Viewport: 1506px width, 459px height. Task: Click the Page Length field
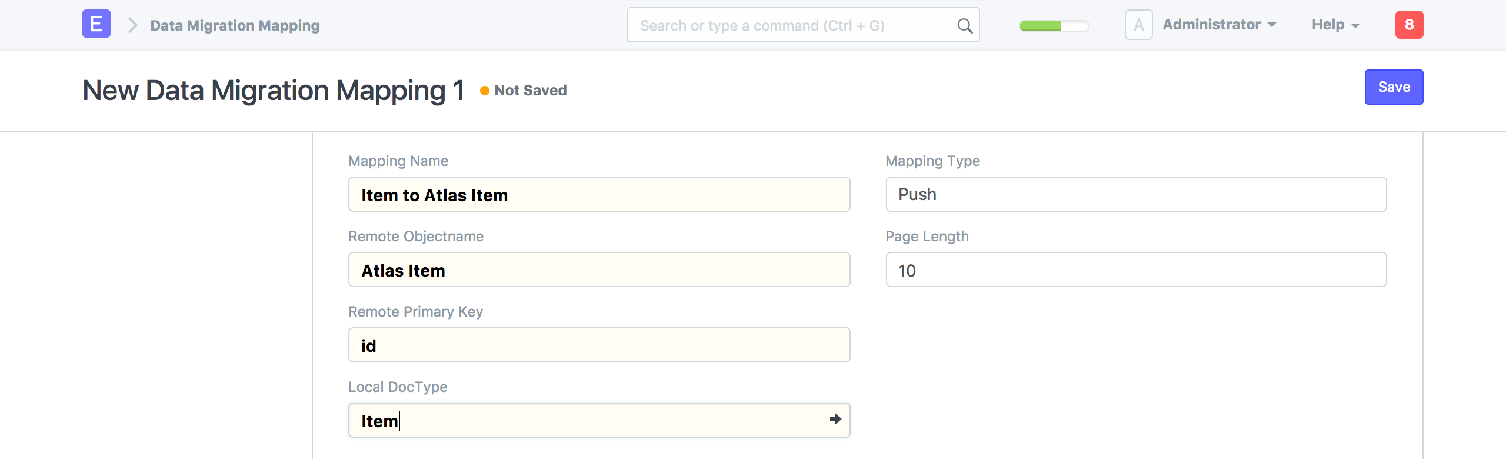tap(1135, 270)
